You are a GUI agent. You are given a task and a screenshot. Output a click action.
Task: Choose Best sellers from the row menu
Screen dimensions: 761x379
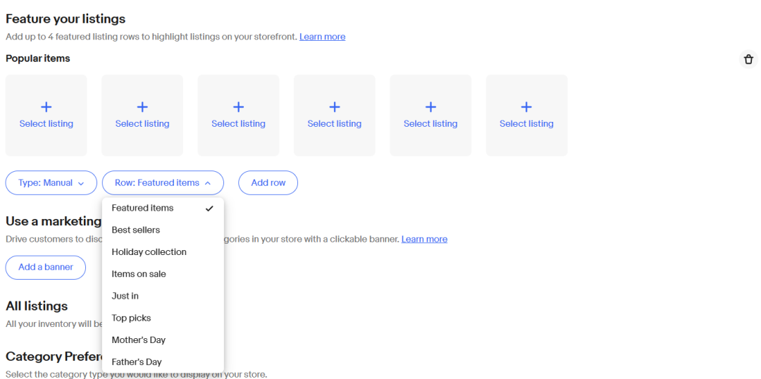point(136,230)
